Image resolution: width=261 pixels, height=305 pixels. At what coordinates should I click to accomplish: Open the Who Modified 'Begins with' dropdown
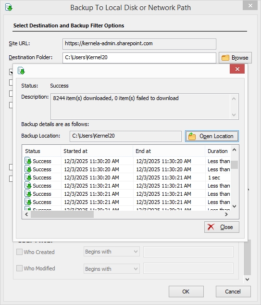click(112, 269)
